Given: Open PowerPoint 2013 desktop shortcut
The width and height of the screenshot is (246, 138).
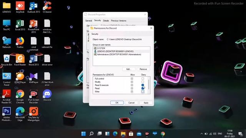Looking at the screenshot, I should coord(33,26).
